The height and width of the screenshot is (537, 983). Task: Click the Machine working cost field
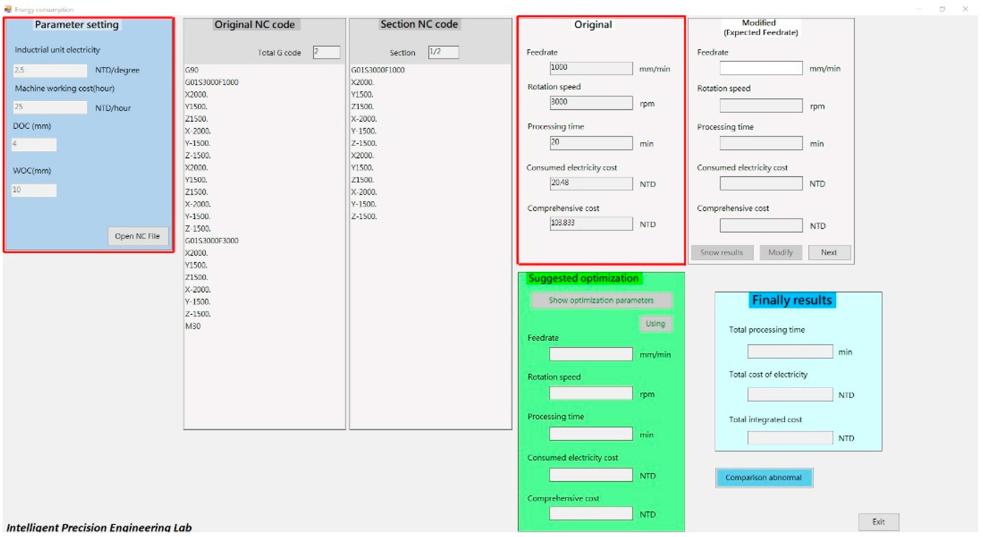click(50, 107)
